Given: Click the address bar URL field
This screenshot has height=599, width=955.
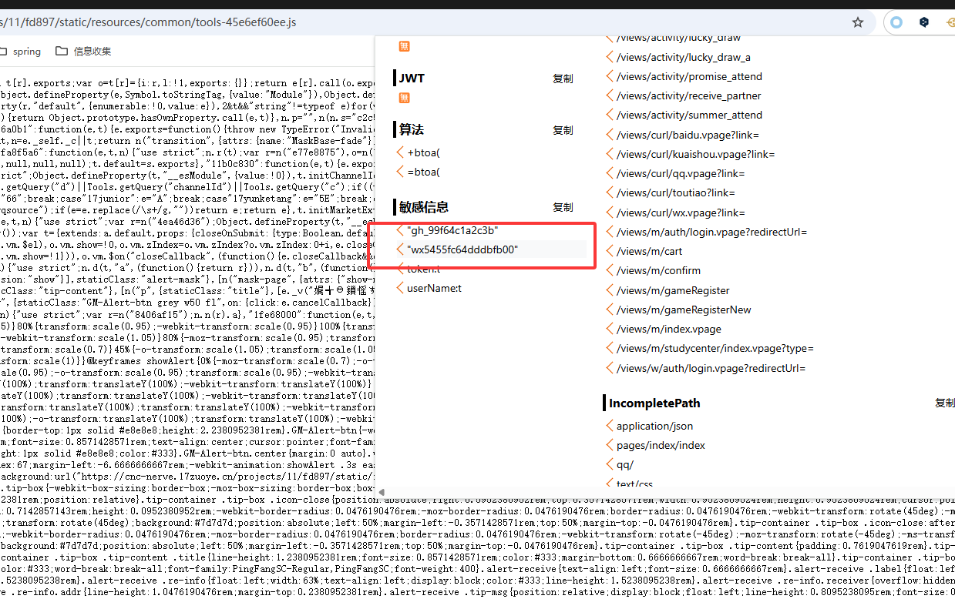Looking at the screenshot, I should [385, 22].
